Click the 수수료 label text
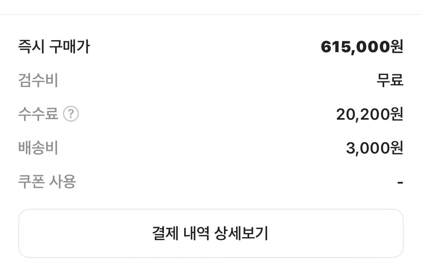Screen dimensions: 422x269 point(38,114)
